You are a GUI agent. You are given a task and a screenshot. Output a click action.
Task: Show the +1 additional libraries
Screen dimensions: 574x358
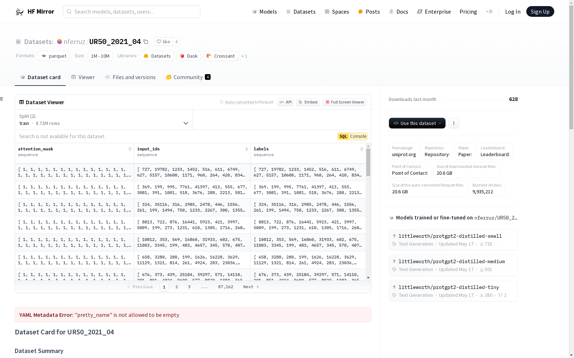coord(244,56)
